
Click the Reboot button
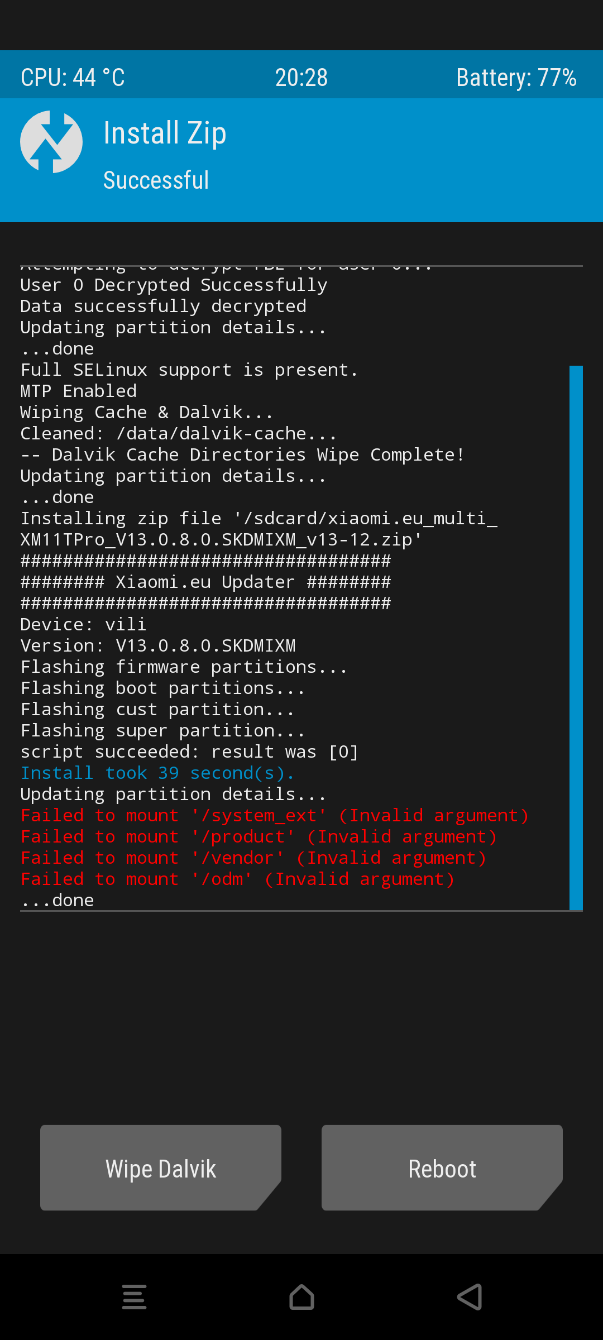tap(442, 1168)
